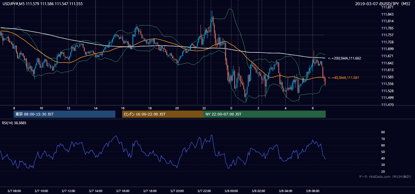Click the London 16:00-22:00 JST session bar
This screenshot has width=415, height=194.
click(x=163, y=114)
